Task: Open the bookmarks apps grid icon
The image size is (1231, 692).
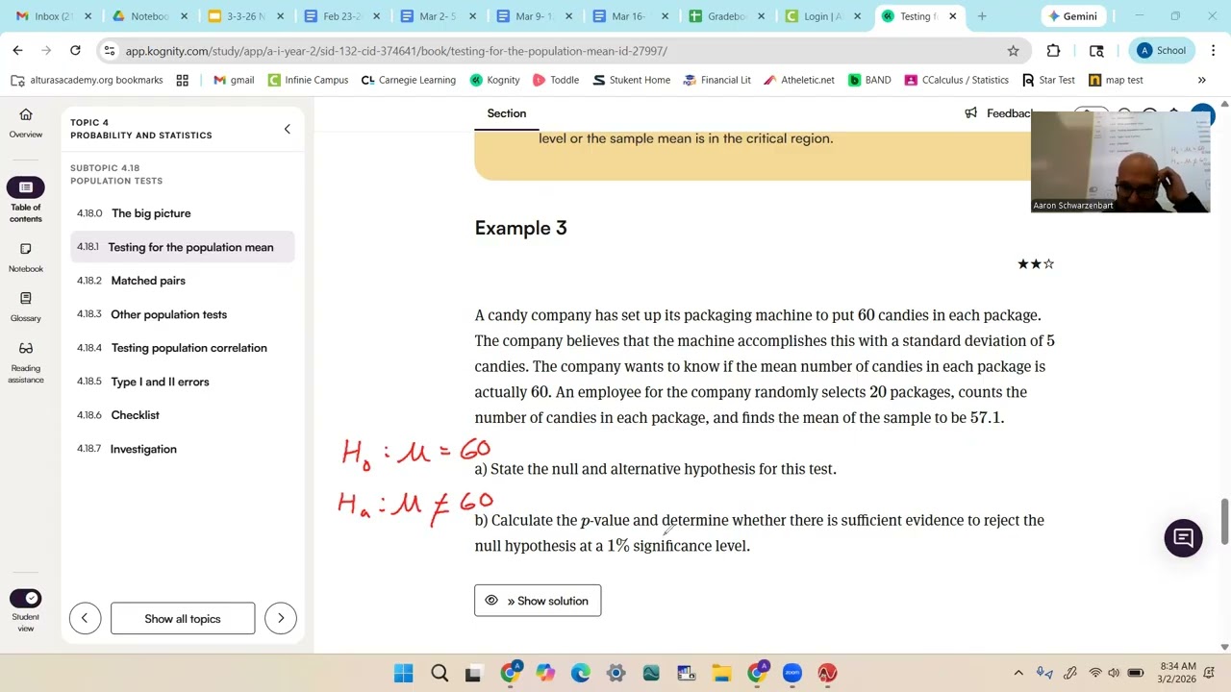Action: pyautogui.click(x=183, y=80)
